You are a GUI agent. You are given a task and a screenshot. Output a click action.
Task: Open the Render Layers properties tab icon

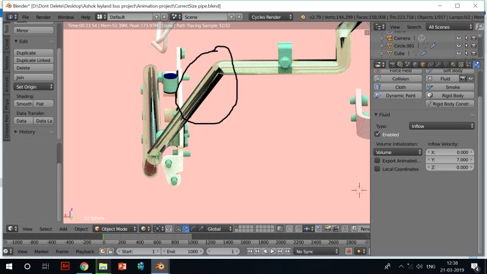tap(400, 65)
